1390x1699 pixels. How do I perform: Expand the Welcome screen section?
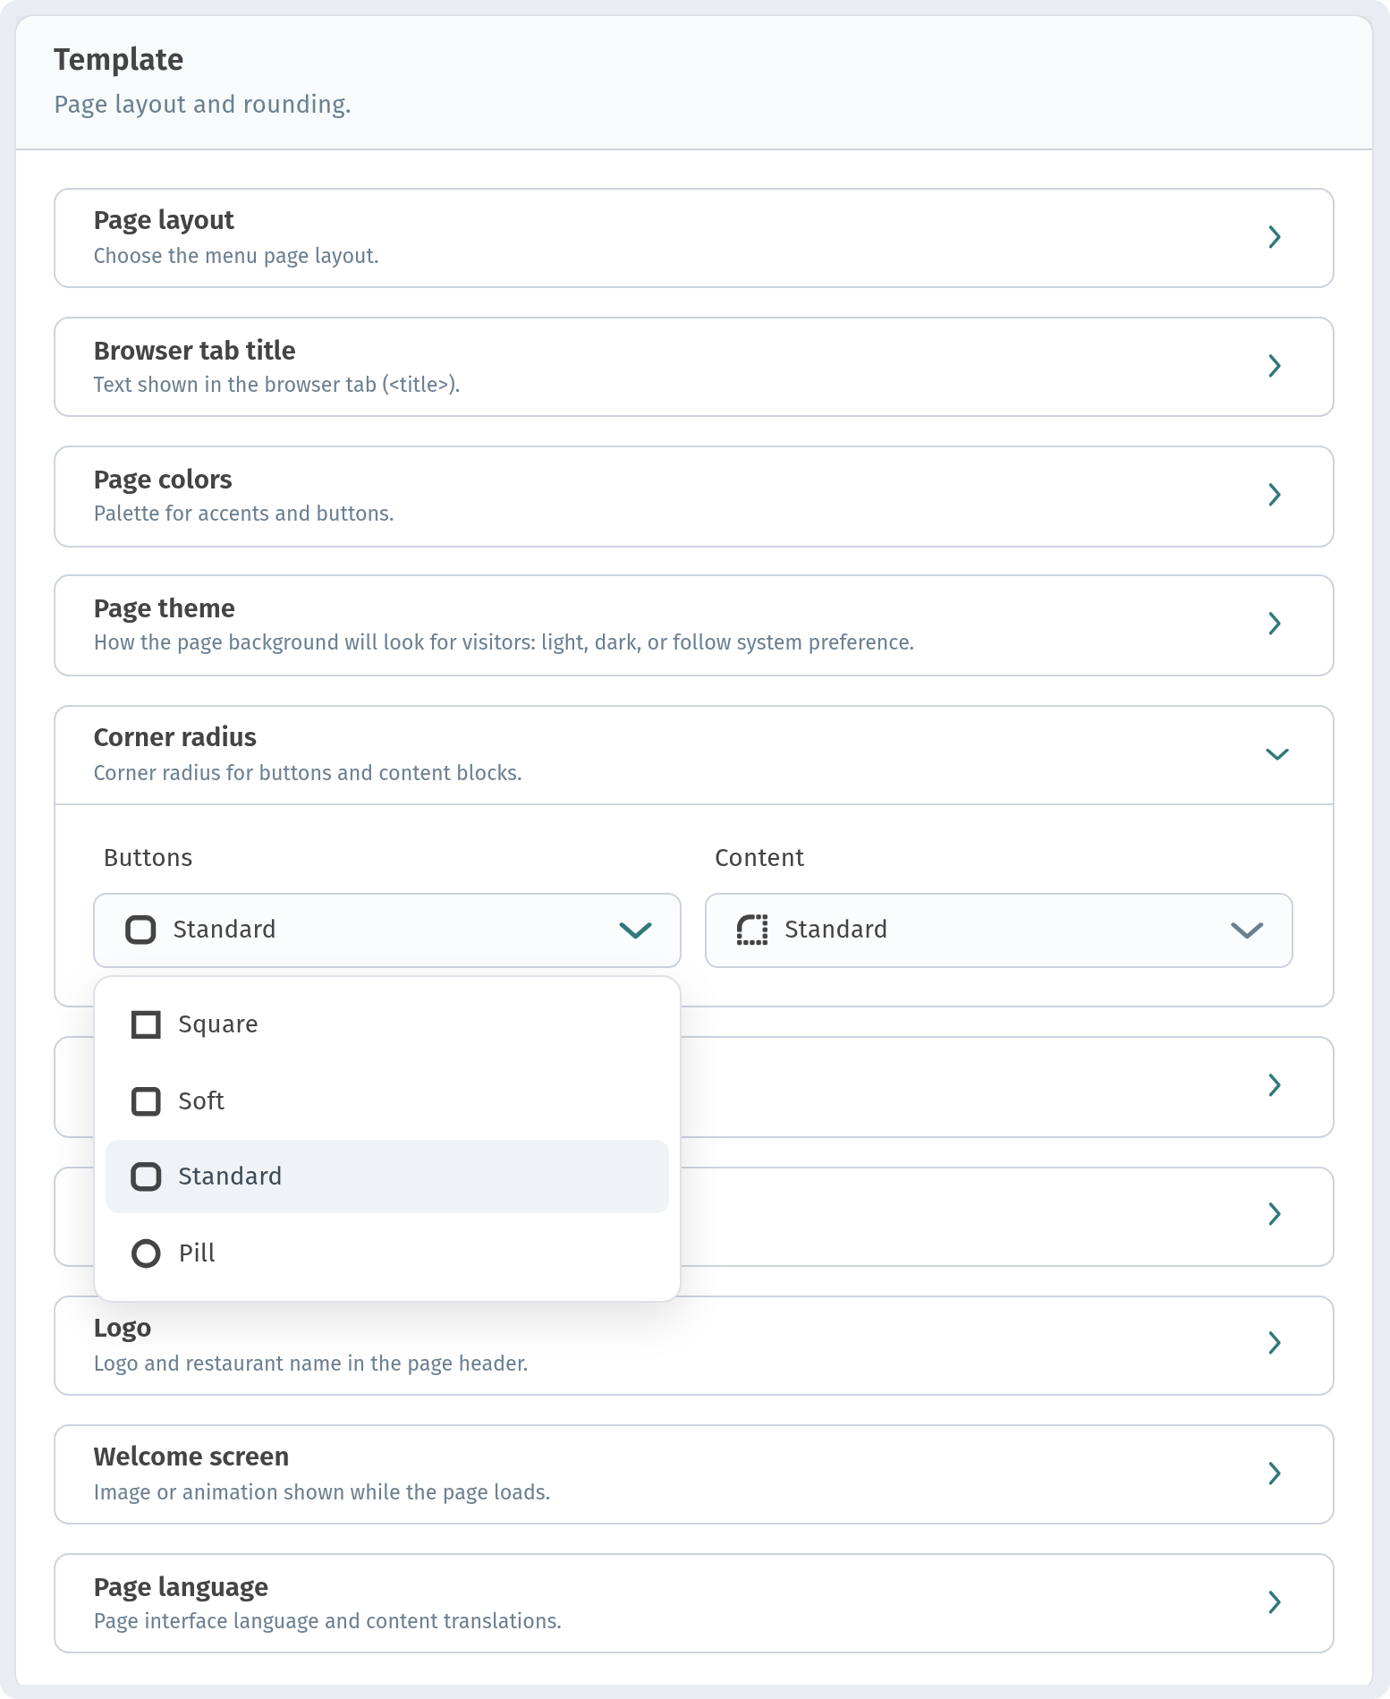(x=694, y=1474)
